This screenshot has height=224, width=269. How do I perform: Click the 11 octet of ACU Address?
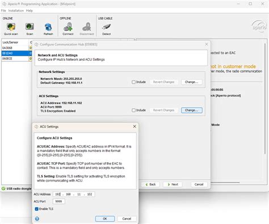79,194
